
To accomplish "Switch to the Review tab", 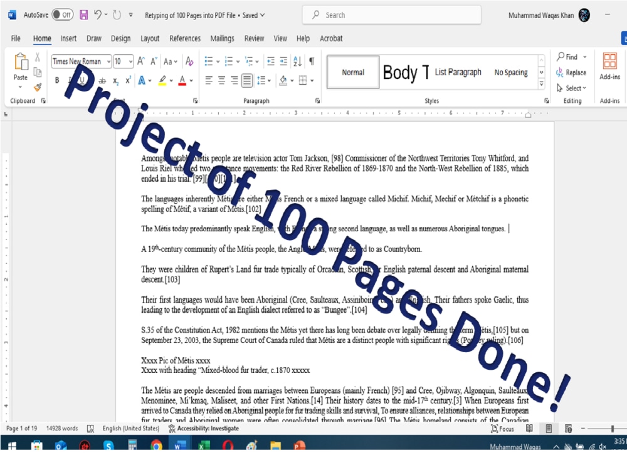I will pos(254,38).
